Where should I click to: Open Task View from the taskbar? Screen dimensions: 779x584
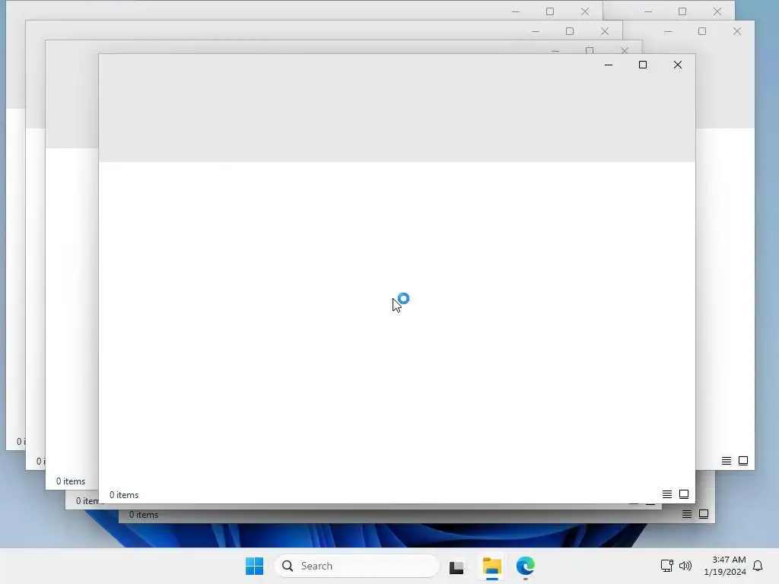[x=456, y=566]
